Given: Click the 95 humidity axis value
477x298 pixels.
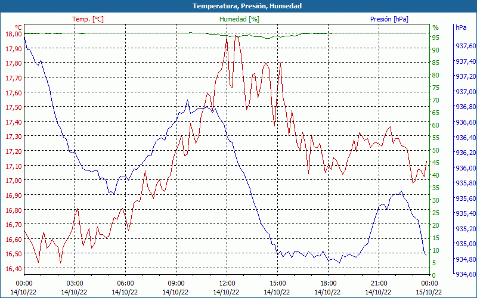Looking at the screenshot, I should pos(436,38).
